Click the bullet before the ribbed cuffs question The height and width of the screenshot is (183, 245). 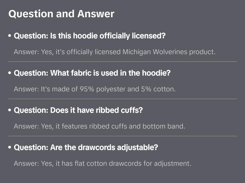coord(10,110)
